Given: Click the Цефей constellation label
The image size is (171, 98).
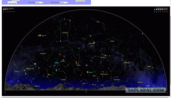Looking at the screenshot, I should (149, 67).
